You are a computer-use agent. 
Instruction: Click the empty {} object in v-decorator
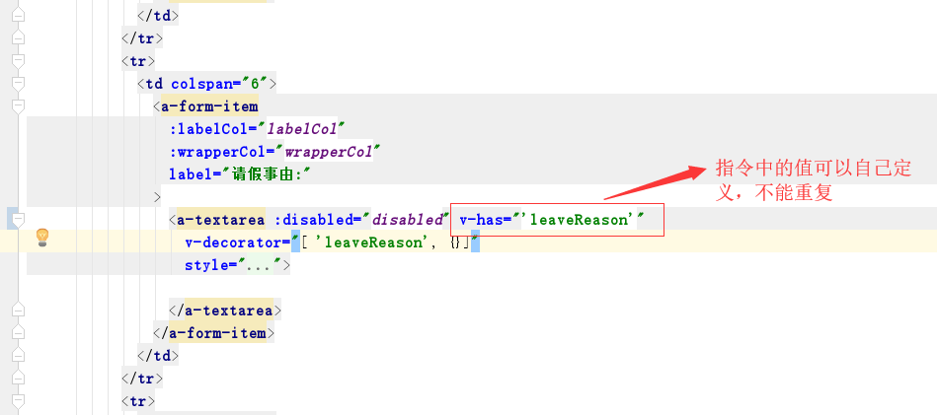[455, 242]
